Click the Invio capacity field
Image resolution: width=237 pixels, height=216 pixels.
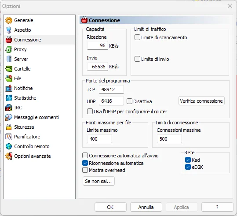98,67
